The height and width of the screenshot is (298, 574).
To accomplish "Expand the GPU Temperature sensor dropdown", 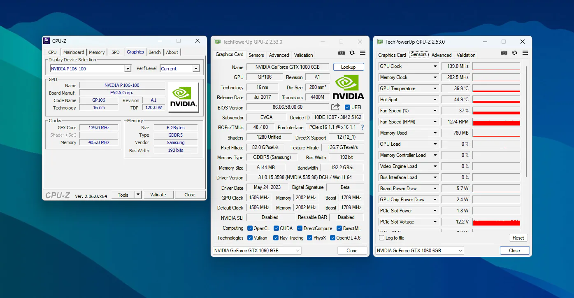I will [435, 88].
